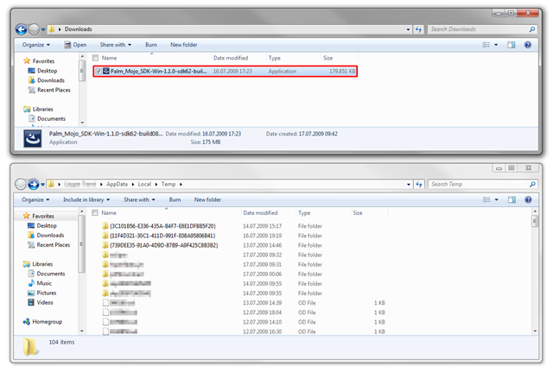The width and height of the screenshot is (553, 372).
Task: Click Favorites star in Downloads window sidebar
Action: (27, 61)
